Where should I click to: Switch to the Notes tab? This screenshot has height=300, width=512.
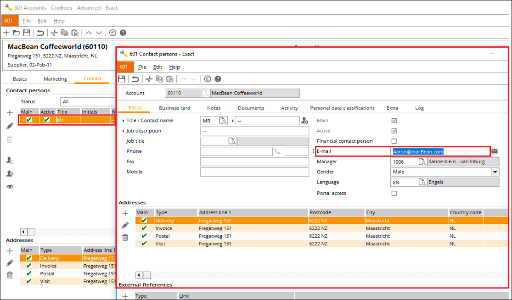[x=214, y=108]
